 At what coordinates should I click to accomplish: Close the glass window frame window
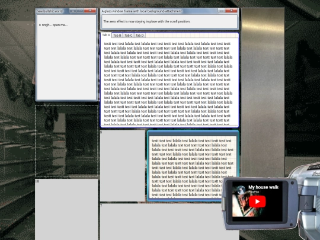pos(231,11)
